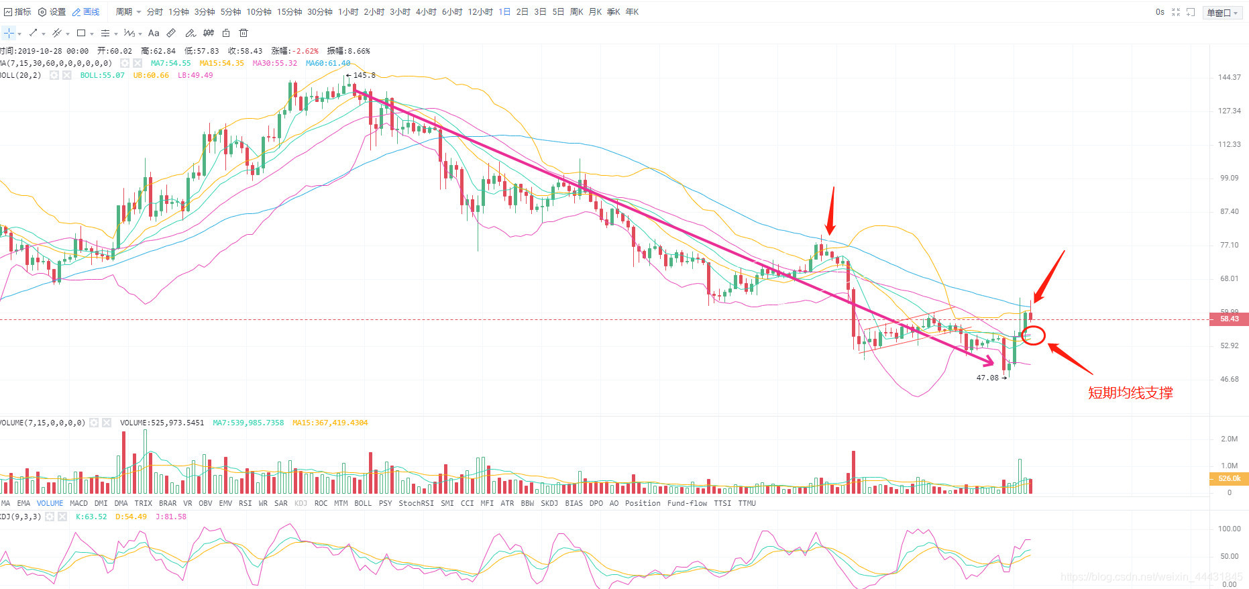The image size is (1249, 589).
Task: Toggle the StochRSI sub-indicator
Action: (416, 503)
